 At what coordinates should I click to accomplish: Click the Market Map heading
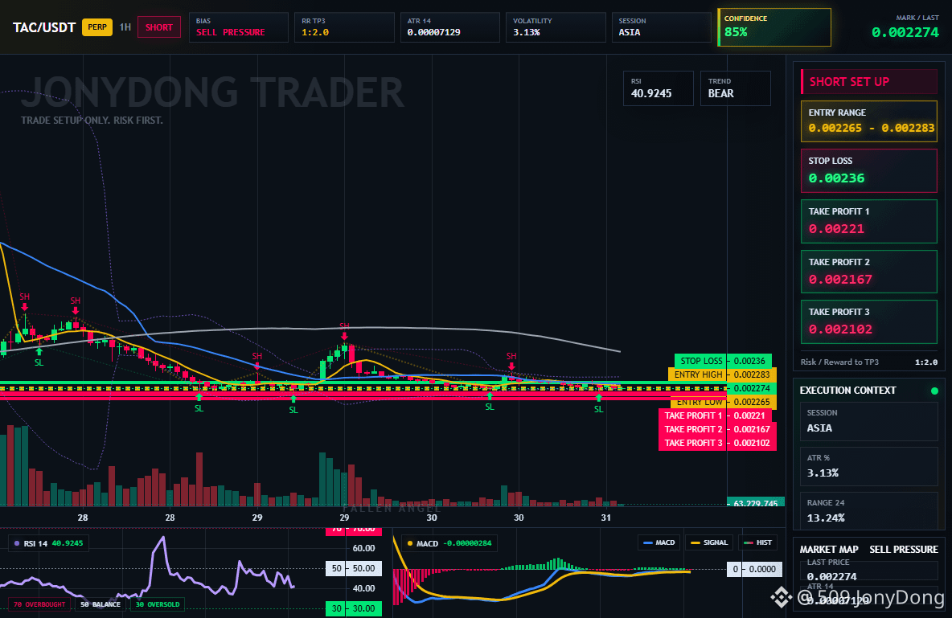(829, 550)
